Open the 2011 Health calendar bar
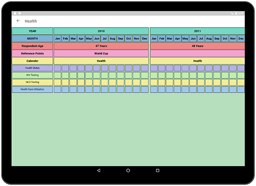Image resolution: width=256 pixels, height=186 pixels. (x=197, y=61)
